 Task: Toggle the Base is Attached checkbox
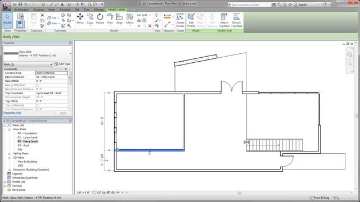[38, 85]
